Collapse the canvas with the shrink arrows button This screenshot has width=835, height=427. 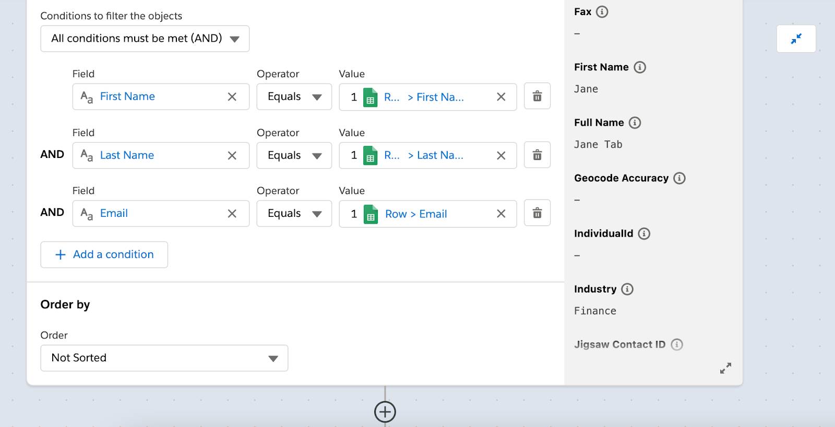[x=796, y=39]
